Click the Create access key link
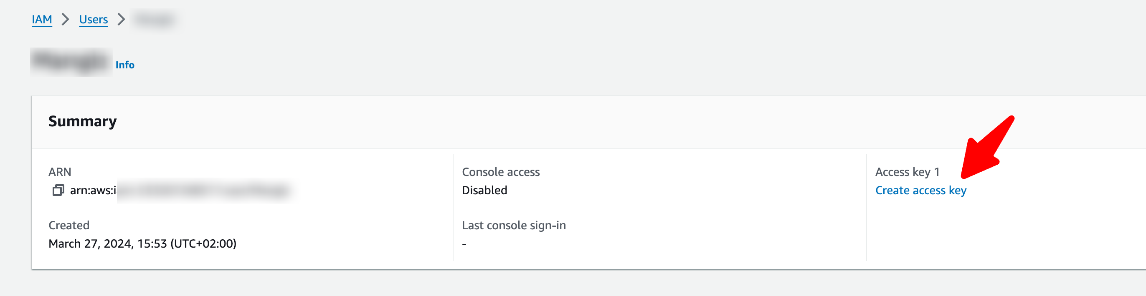The height and width of the screenshot is (296, 1146). point(920,191)
